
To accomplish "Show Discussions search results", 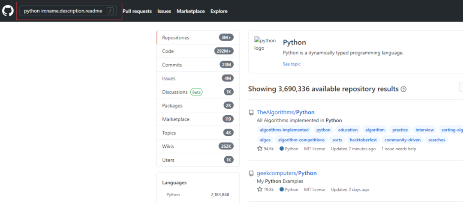I will click(x=198, y=92).
